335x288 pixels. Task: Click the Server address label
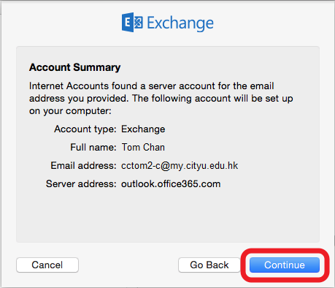click(x=81, y=184)
